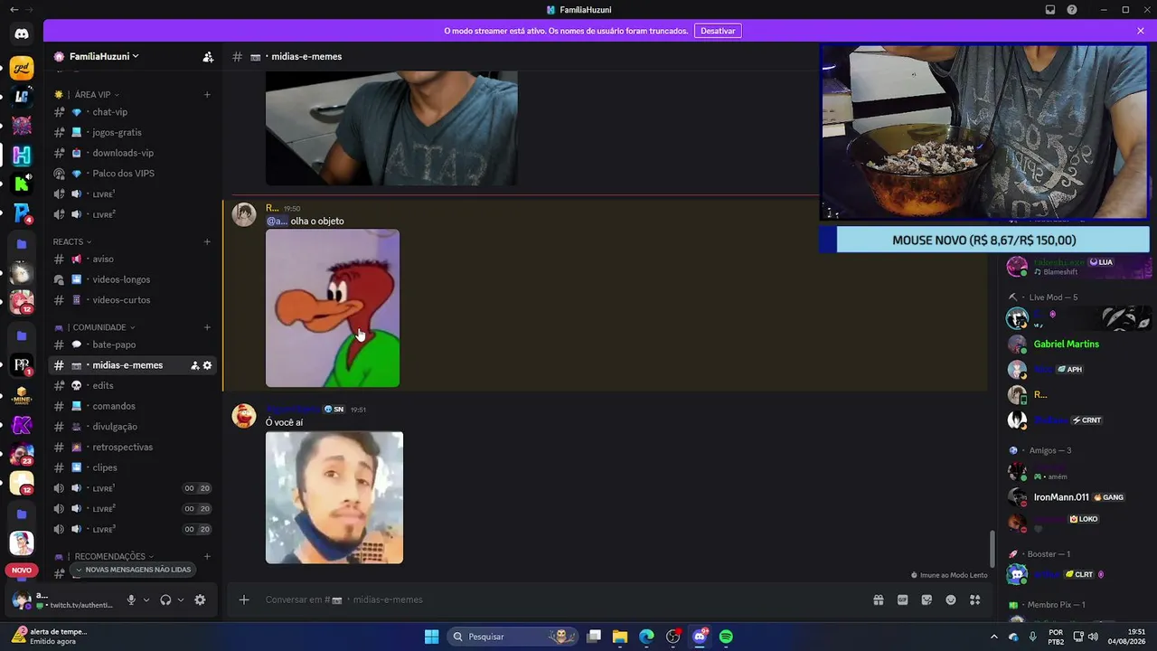Open the purple 'K' server icon
This screenshot has width=1157, height=651.
(22, 425)
